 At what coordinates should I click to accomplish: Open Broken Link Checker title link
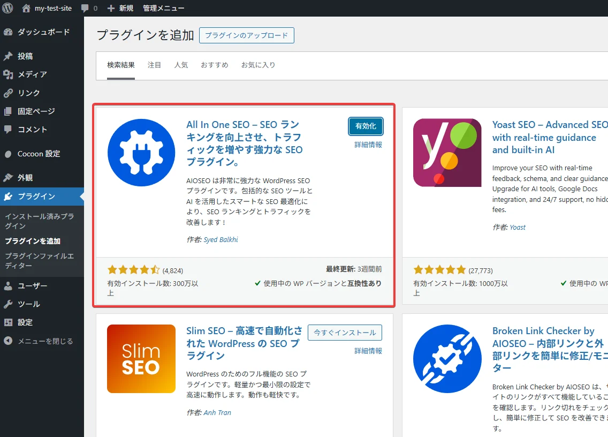click(x=550, y=350)
